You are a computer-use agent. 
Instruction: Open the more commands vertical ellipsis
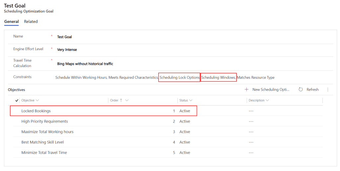[x=328, y=90]
